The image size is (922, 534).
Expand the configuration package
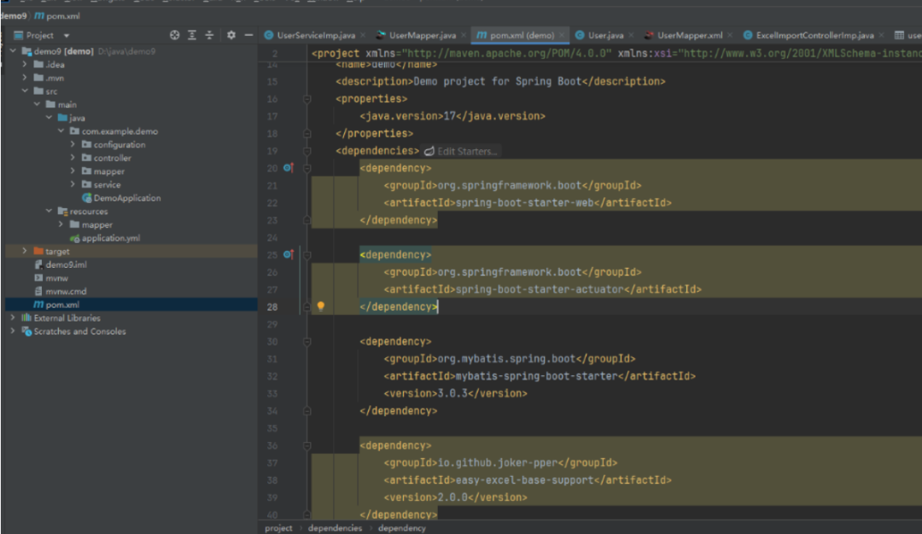click(x=73, y=144)
